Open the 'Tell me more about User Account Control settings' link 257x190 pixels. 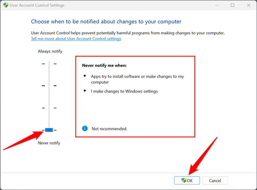click(x=76, y=39)
